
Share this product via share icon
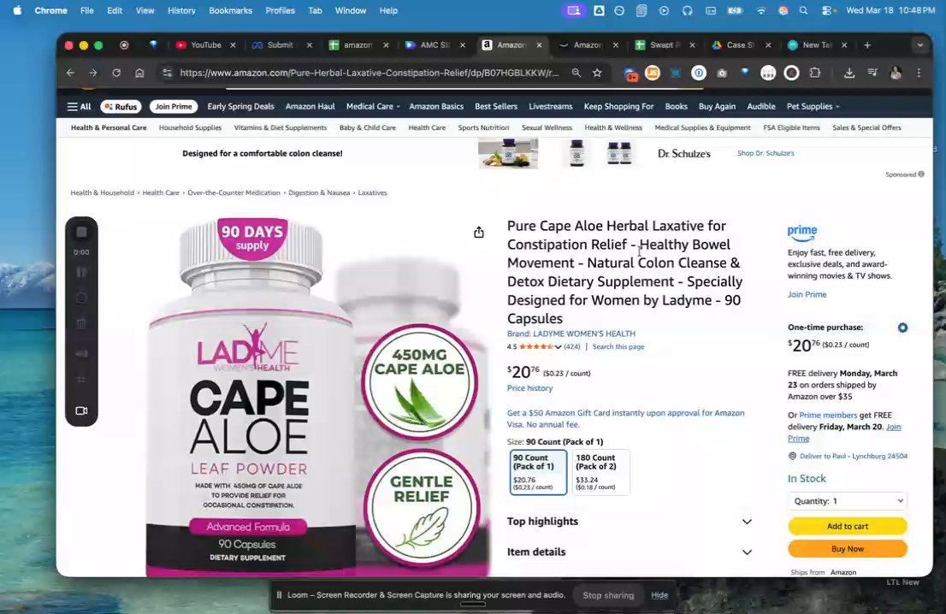click(479, 233)
